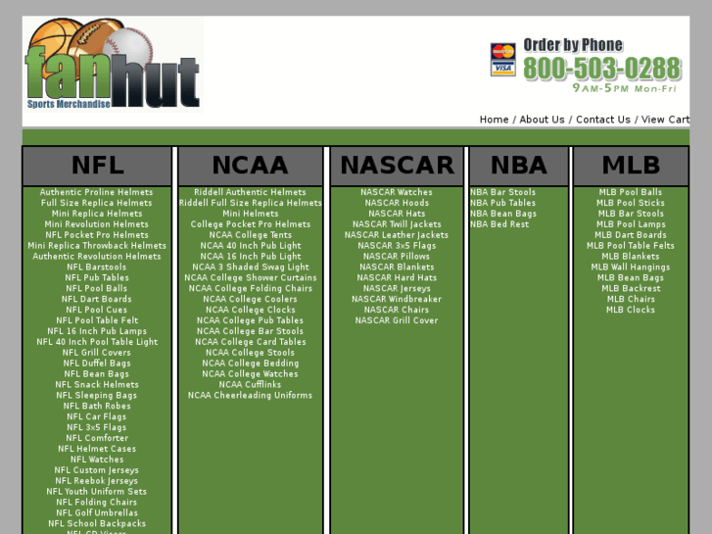
Task: Open NFL Snack Helmets
Action: 97,384
